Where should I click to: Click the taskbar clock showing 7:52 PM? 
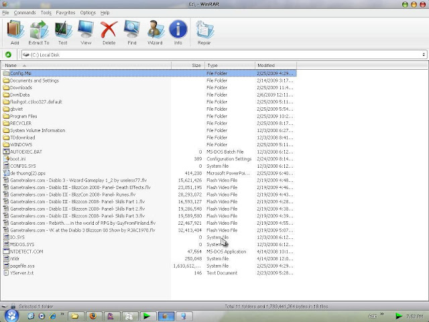point(416,317)
